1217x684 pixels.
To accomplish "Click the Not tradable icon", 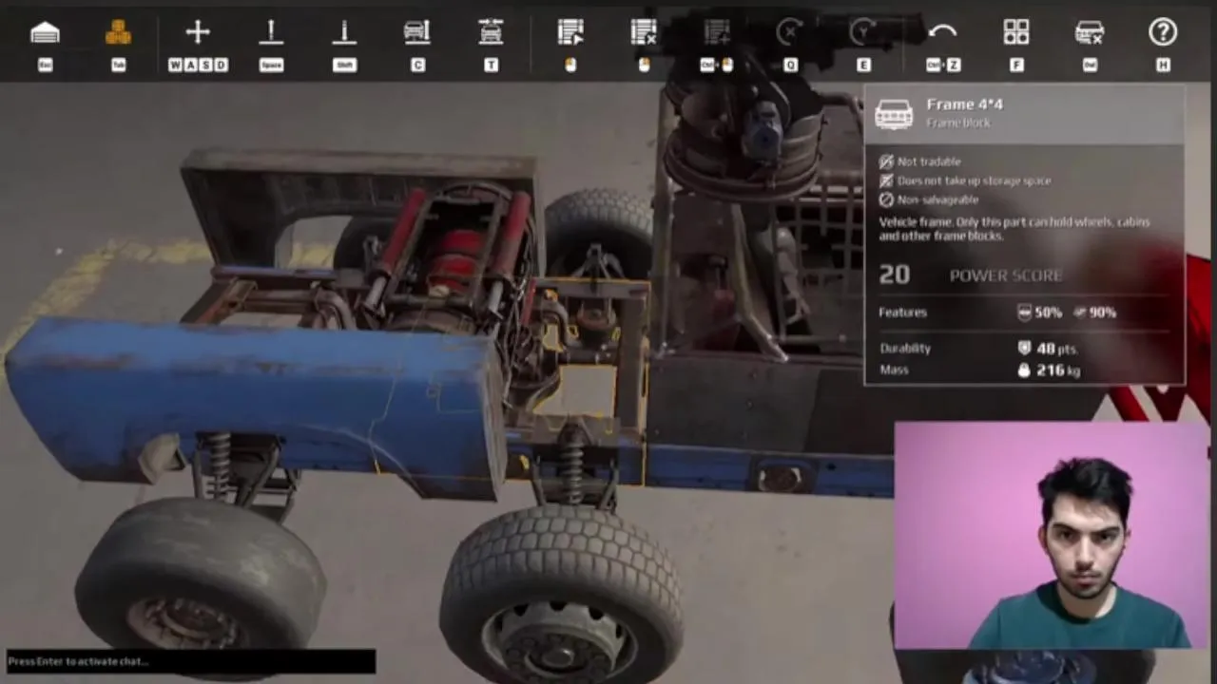I will [886, 161].
